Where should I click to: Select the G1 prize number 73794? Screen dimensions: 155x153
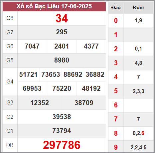62,131
